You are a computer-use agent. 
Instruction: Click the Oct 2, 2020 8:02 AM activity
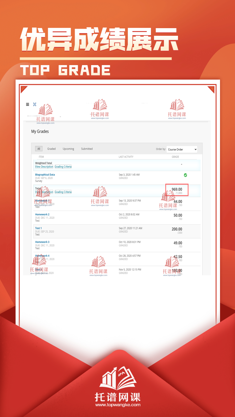pyautogui.click(x=129, y=214)
